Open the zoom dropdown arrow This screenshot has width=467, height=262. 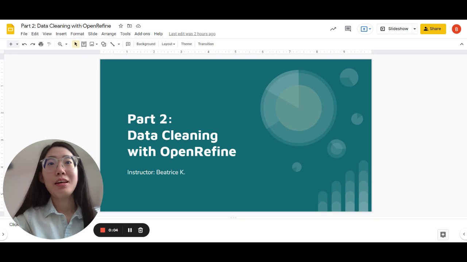(66, 44)
